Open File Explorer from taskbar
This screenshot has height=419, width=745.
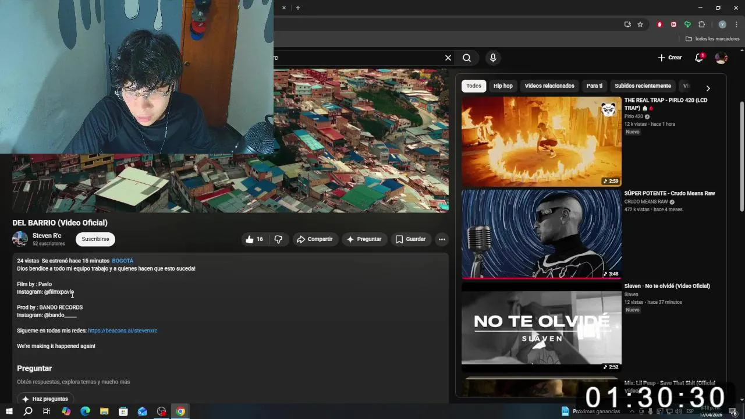pos(104,411)
